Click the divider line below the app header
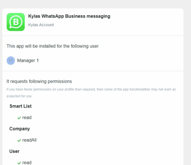This screenshot has width=191, height=165. 93,36
